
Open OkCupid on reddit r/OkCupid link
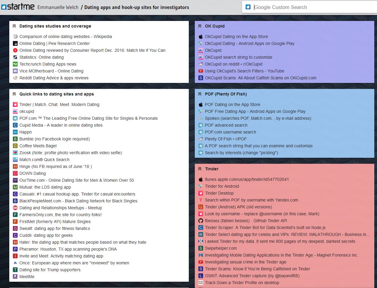234,64
